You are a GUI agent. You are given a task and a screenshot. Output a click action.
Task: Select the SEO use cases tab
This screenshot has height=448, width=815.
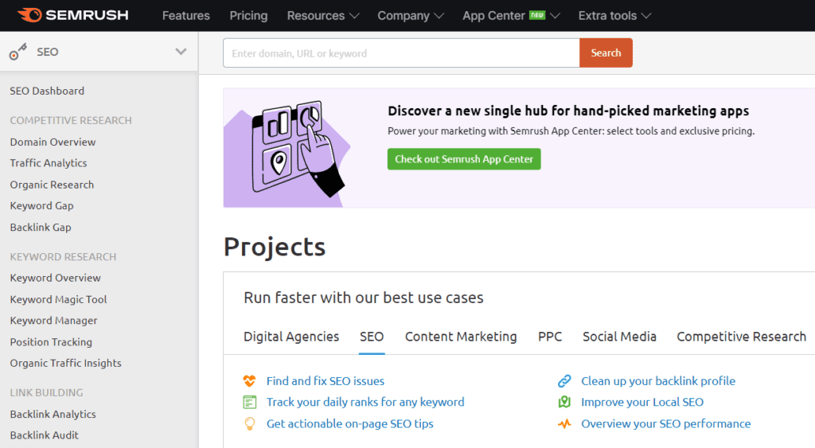pyautogui.click(x=372, y=337)
